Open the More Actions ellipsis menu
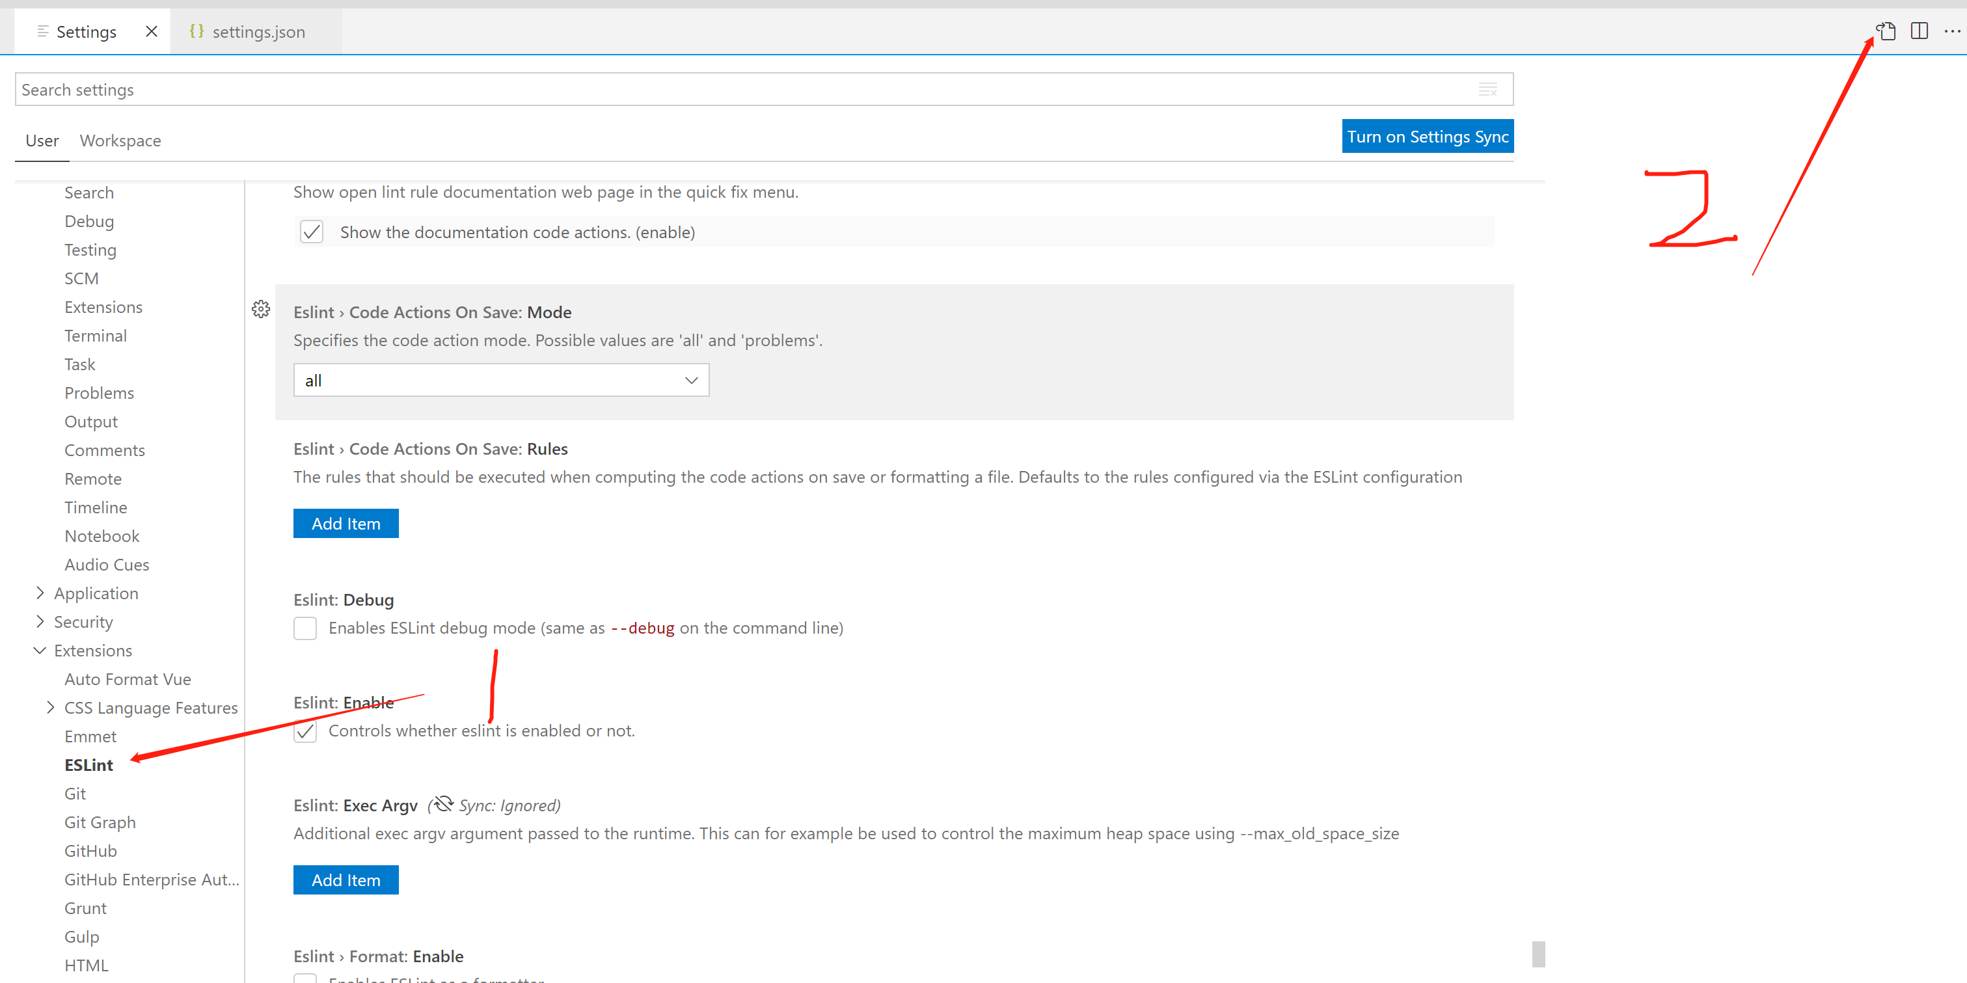 click(1952, 31)
